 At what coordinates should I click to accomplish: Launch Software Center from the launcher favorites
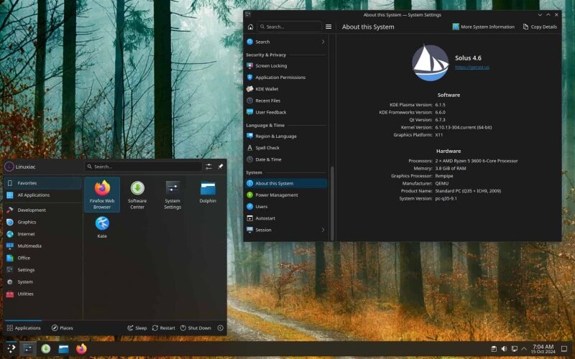[x=137, y=195]
